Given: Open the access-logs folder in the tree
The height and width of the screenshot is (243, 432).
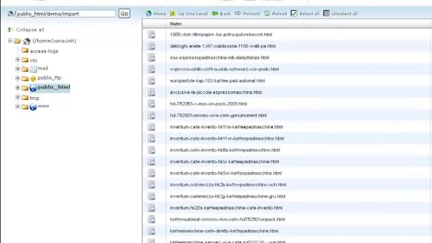Looking at the screenshot, I should tap(44, 51).
